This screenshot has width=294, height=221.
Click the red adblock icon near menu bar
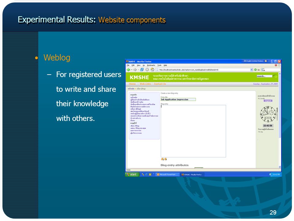(x=276, y=65)
